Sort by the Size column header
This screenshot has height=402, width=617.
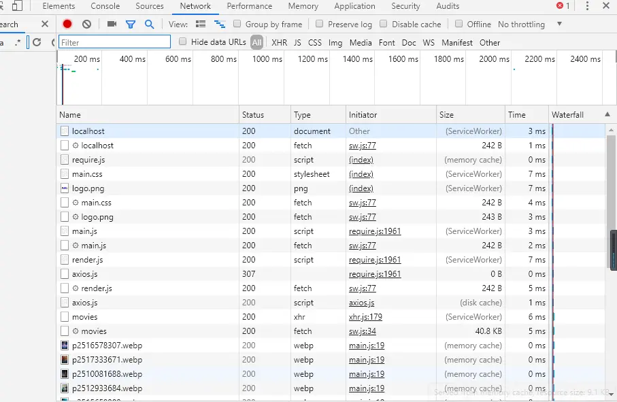click(470, 115)
